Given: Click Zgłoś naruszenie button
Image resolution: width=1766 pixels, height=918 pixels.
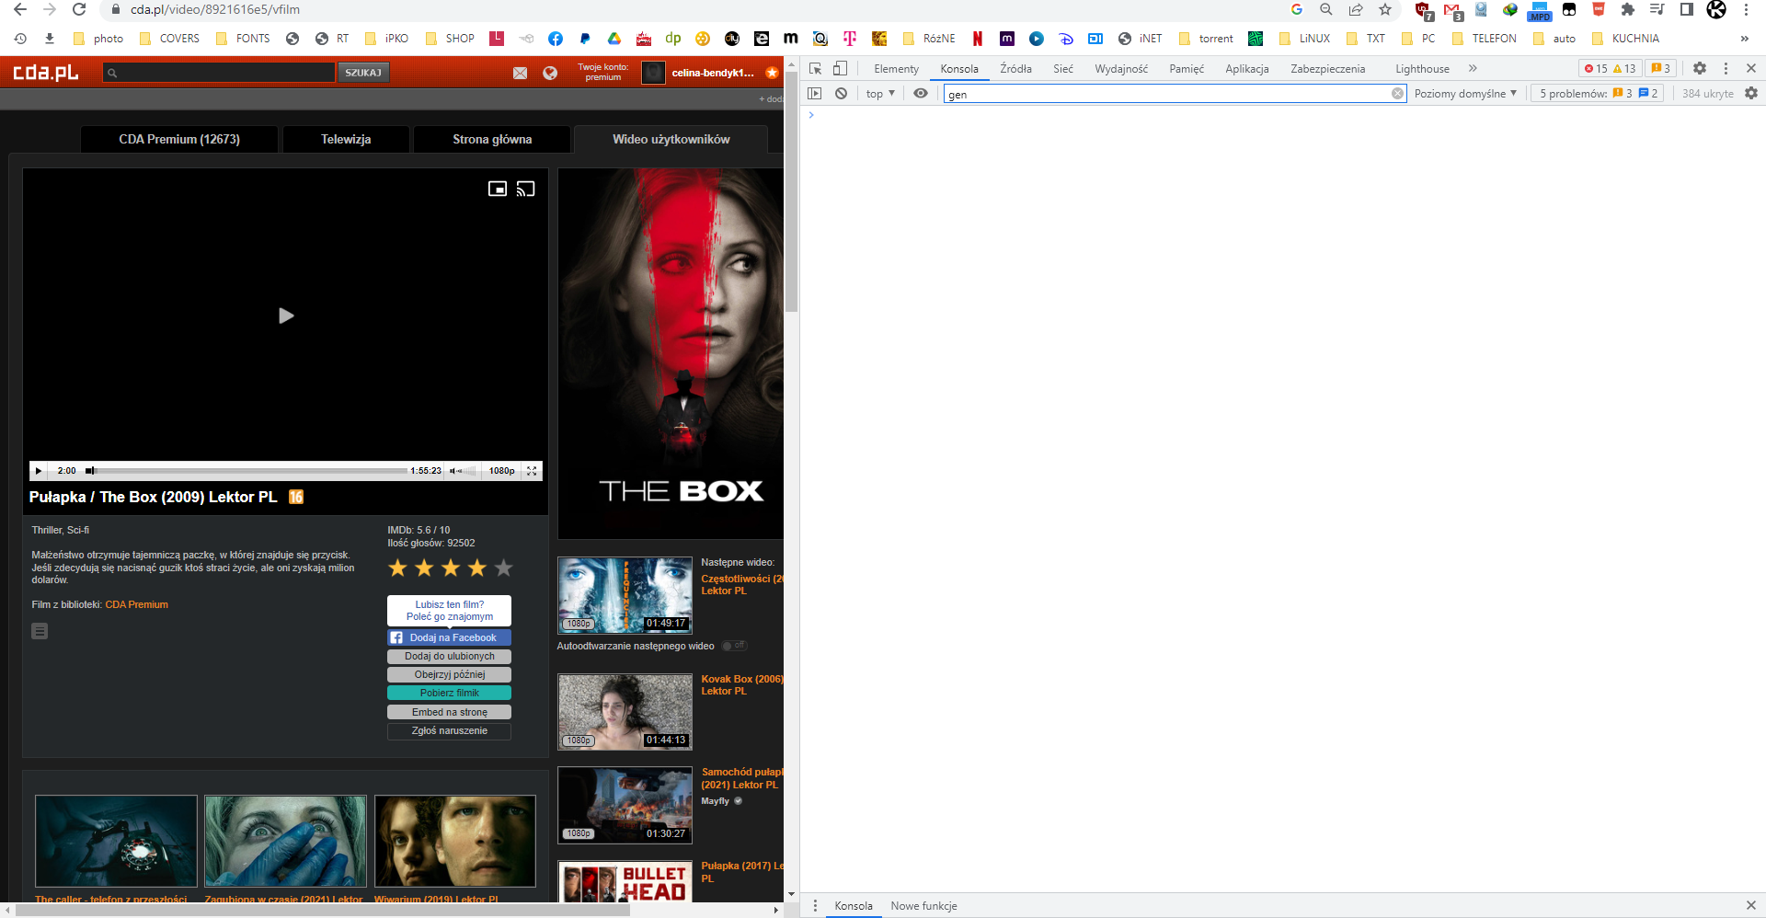Looking at the screenshot, I should [450, 731].
